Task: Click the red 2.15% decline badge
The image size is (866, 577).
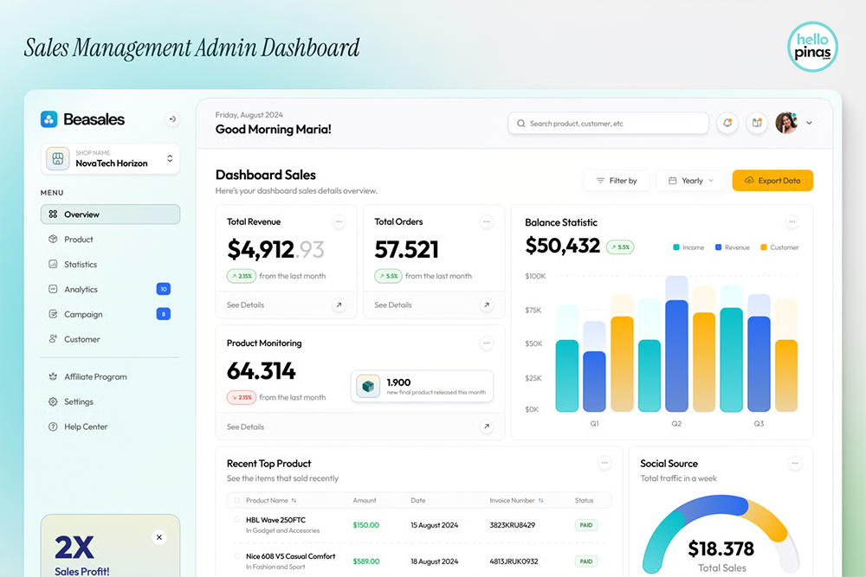Action: pyautogui.click(x=242, y=397)
